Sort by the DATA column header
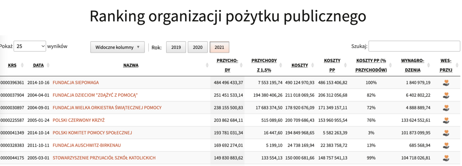462x166 pixels. click(x=39, y=65)
